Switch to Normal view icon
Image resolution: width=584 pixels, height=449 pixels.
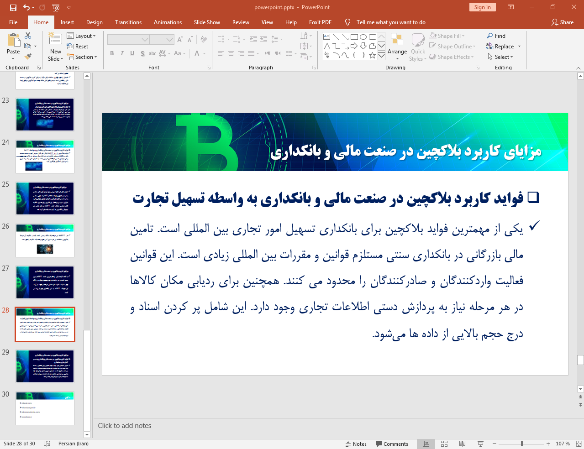pos(426,444)
